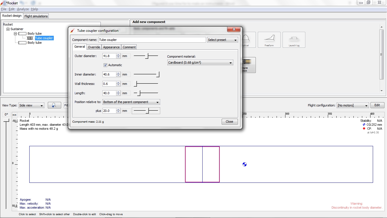Click the Outer diameter slider
387x218 pixels.
(x=146, y=56)
